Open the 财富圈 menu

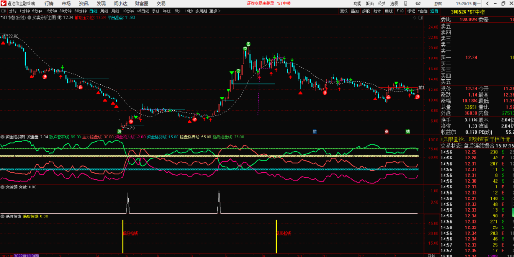pos(142,3)
